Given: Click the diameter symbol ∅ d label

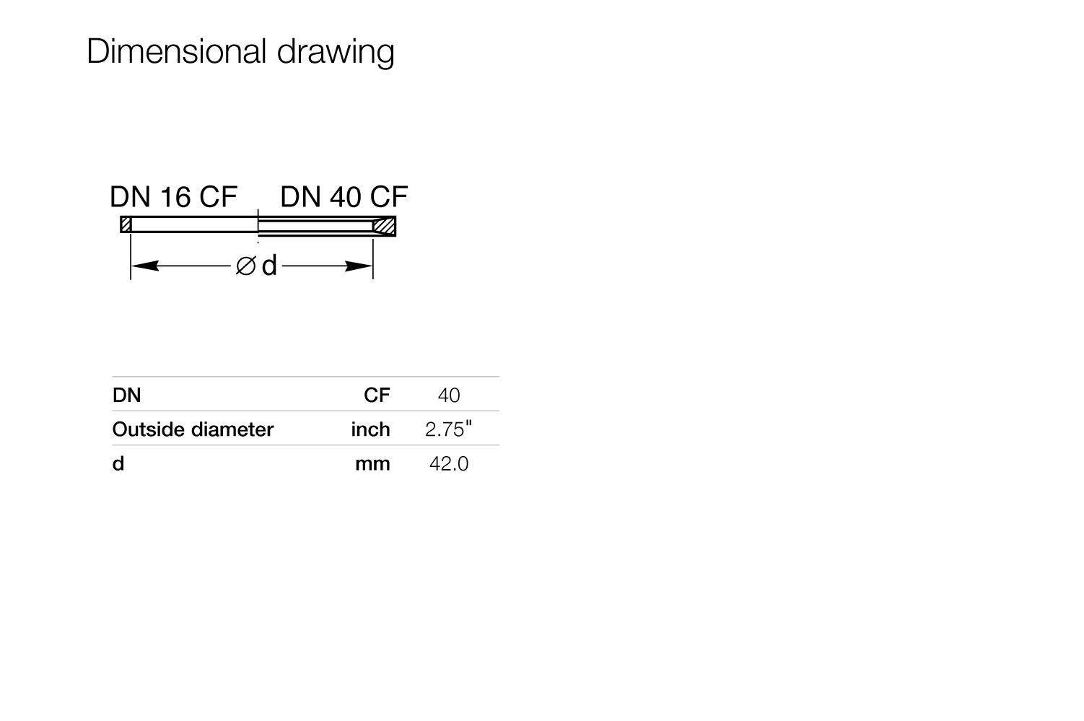Looking at the screenshot, I should [256, 266].
